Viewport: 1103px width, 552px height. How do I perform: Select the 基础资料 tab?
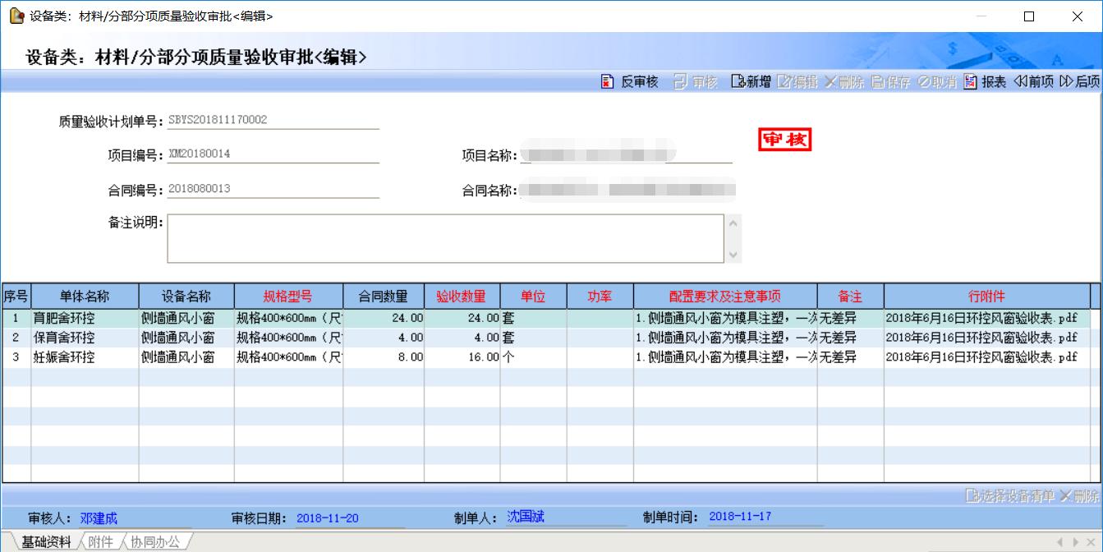[46, 541]
